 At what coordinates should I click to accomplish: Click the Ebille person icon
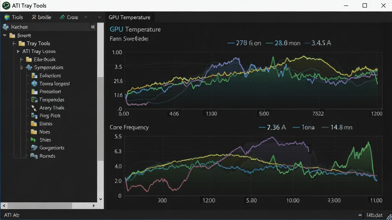[34, 17]
